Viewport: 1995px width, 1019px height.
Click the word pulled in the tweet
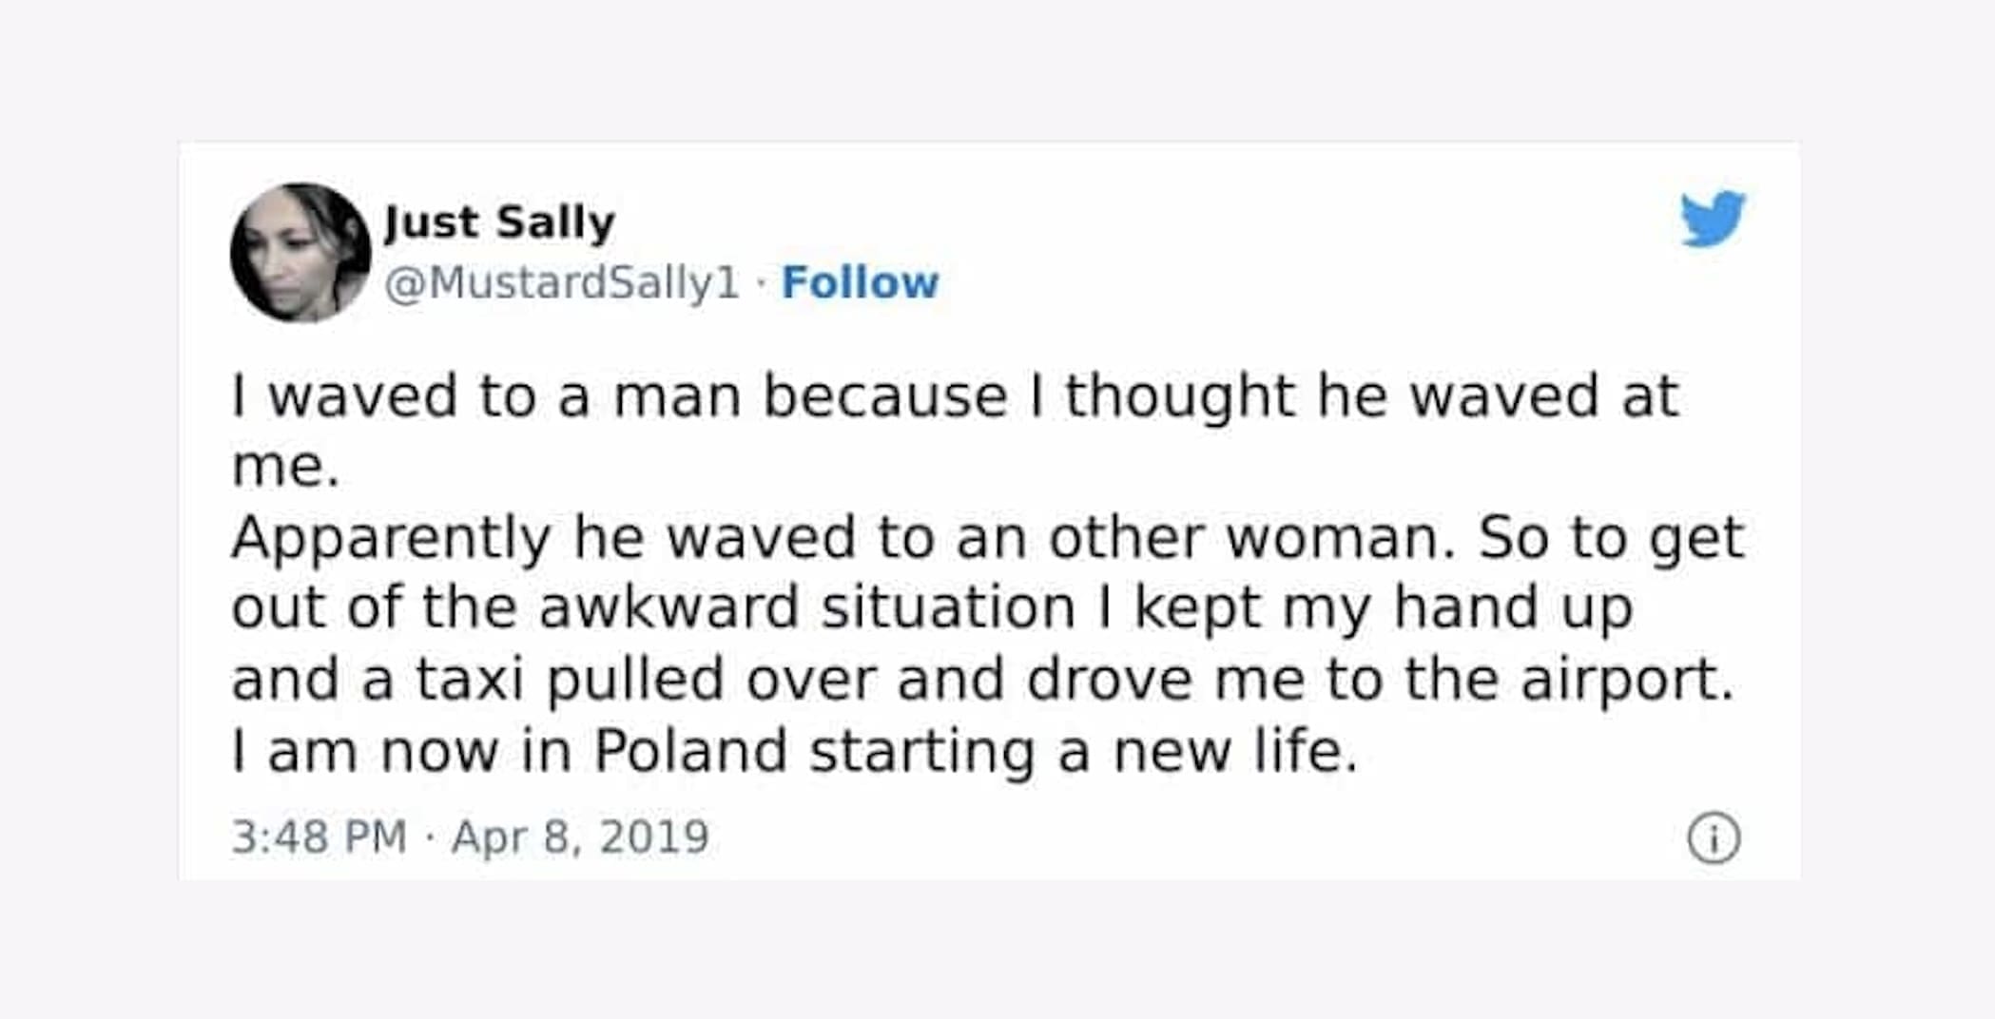tap(635, 682)
